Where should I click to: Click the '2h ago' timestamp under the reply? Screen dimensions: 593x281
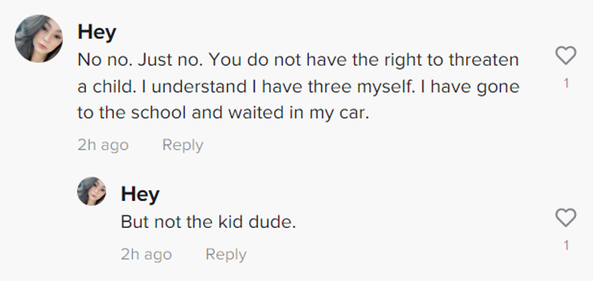click(146, 254)
